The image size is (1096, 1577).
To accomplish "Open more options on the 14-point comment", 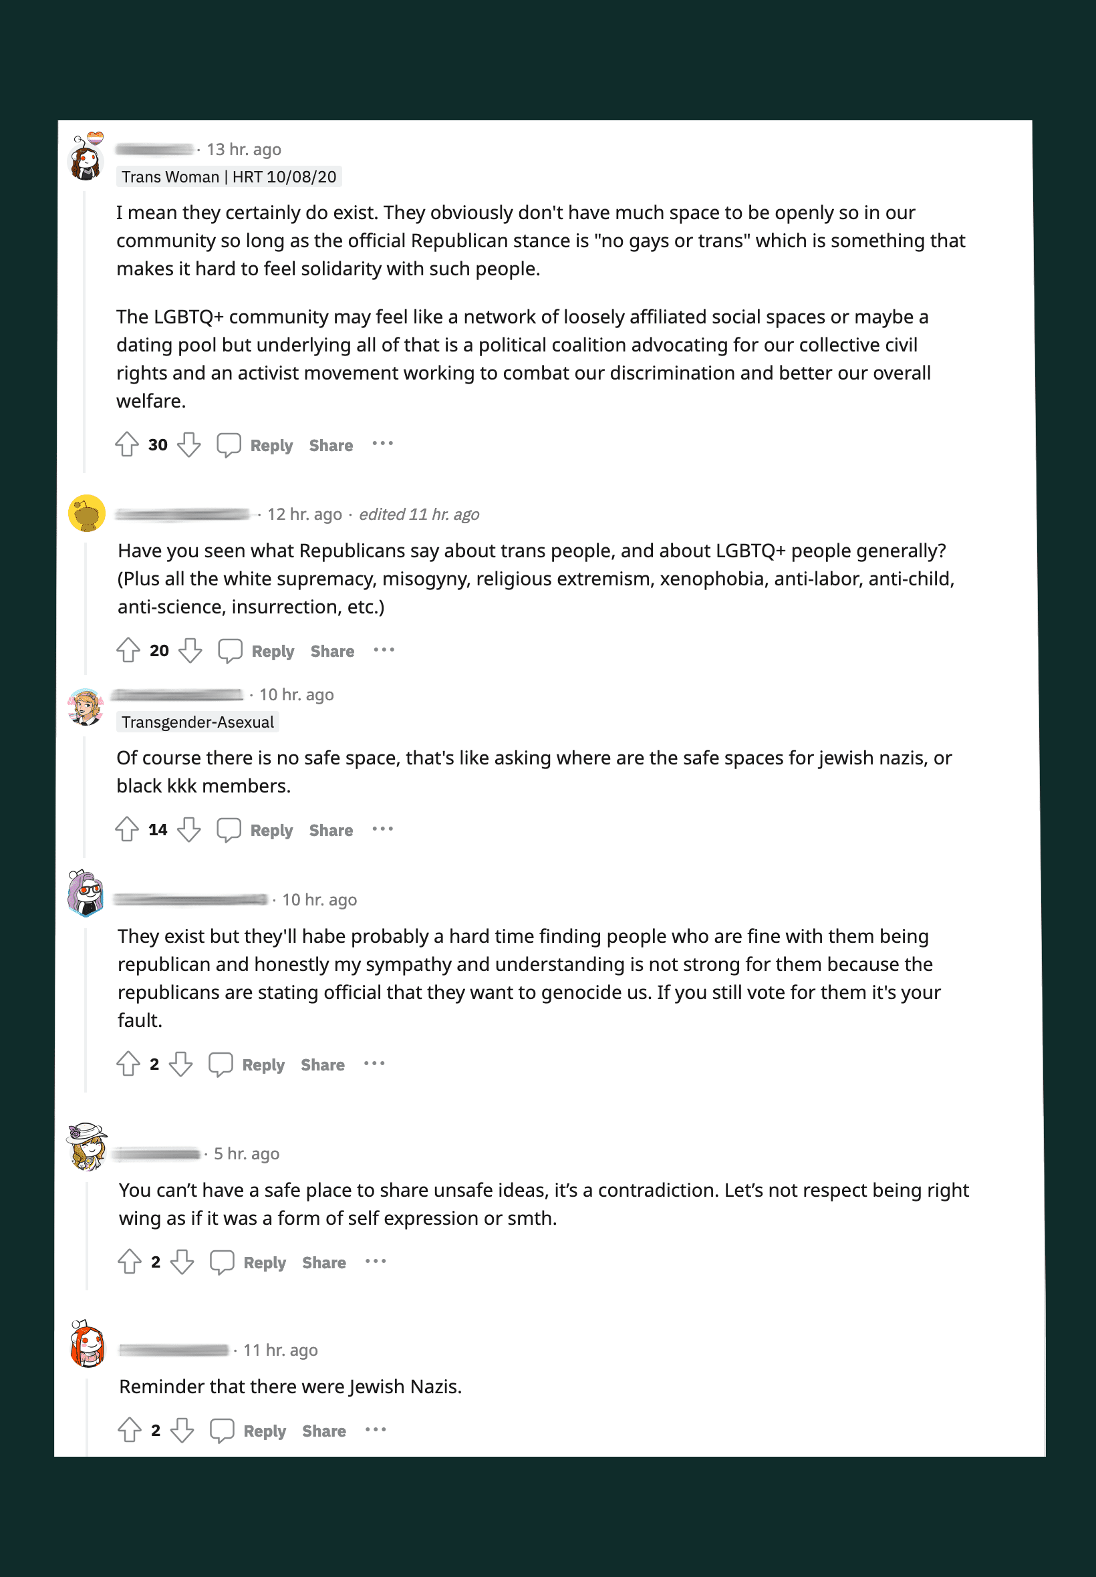I will (382, 829).
